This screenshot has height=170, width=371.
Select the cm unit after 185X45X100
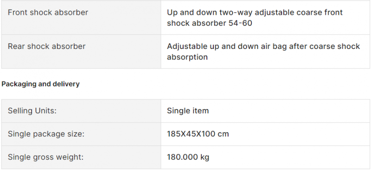point(224,134)
